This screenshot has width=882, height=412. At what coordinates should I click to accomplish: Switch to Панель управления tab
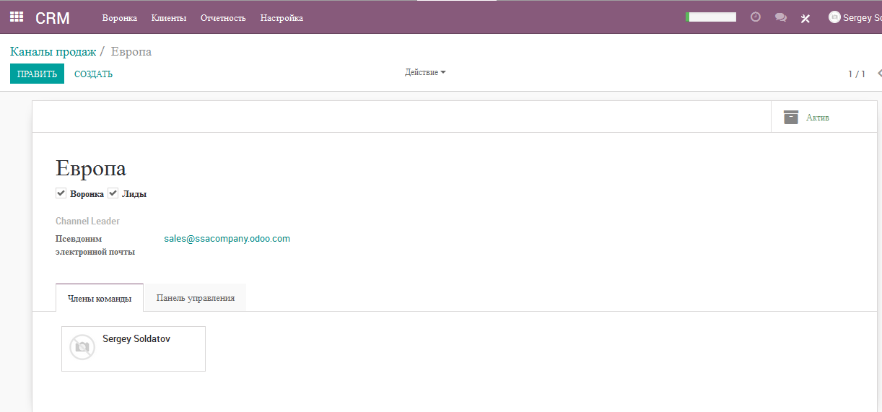tap(196, 298)
